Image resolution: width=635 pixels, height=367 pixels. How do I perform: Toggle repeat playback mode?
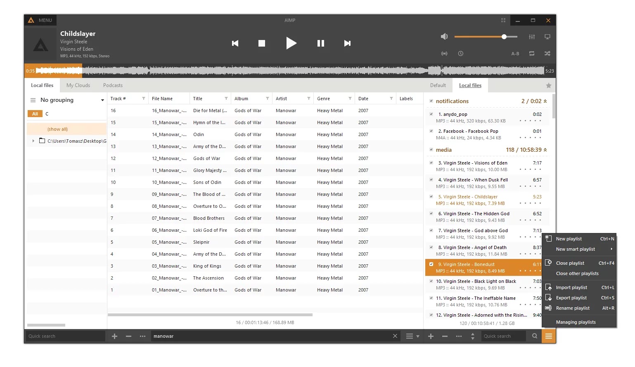532,54
